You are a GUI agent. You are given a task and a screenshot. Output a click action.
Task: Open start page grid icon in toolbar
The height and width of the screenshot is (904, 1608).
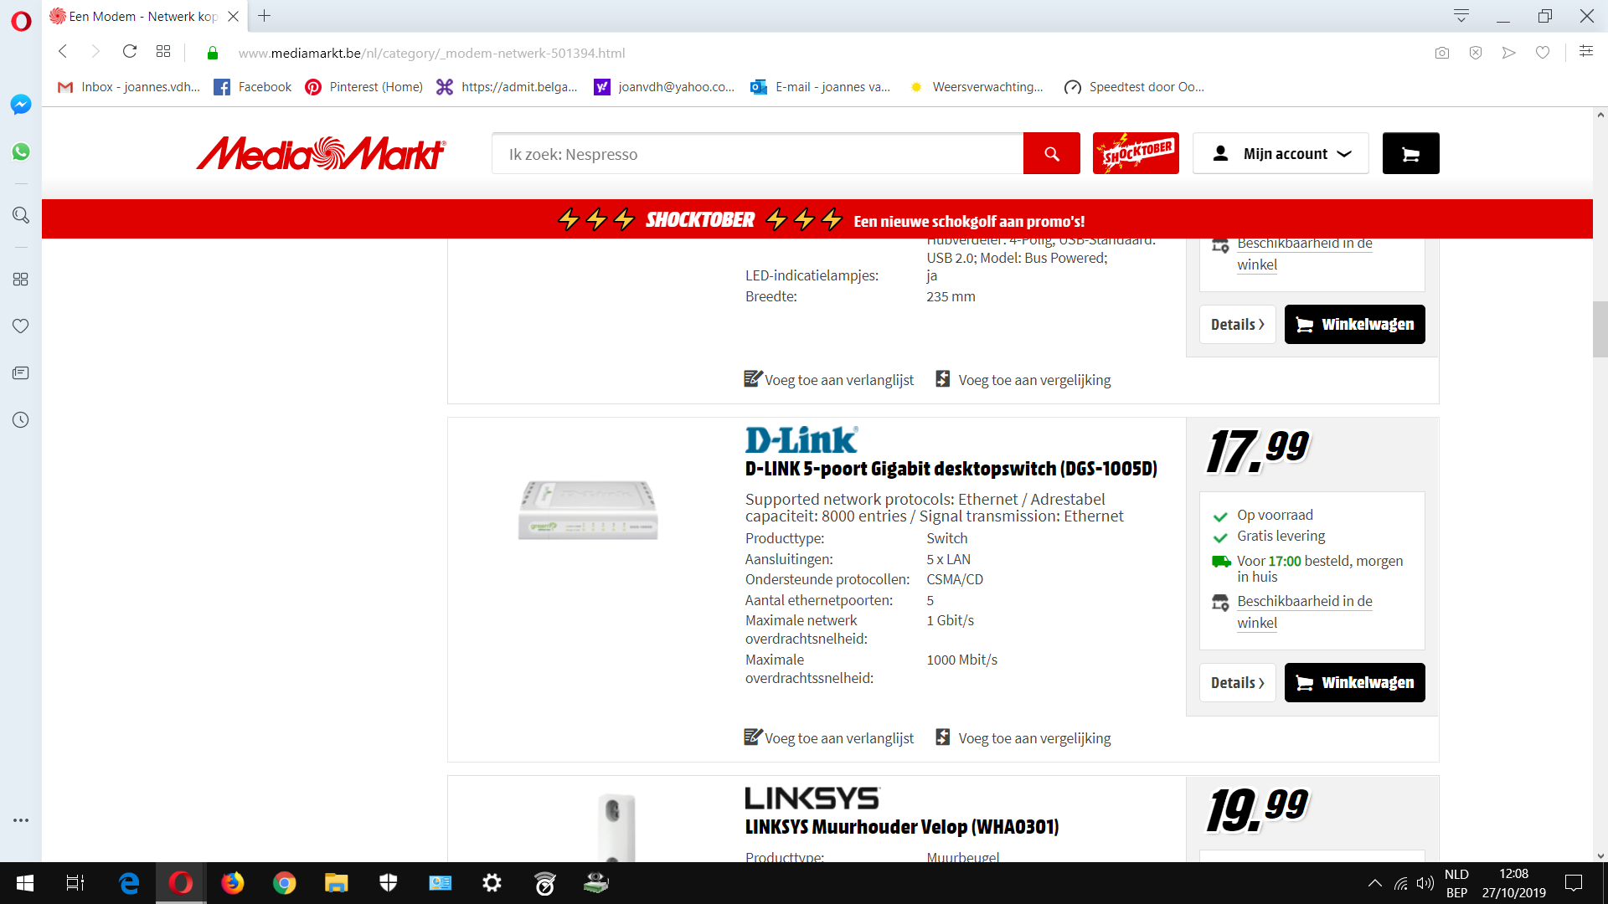163,52
